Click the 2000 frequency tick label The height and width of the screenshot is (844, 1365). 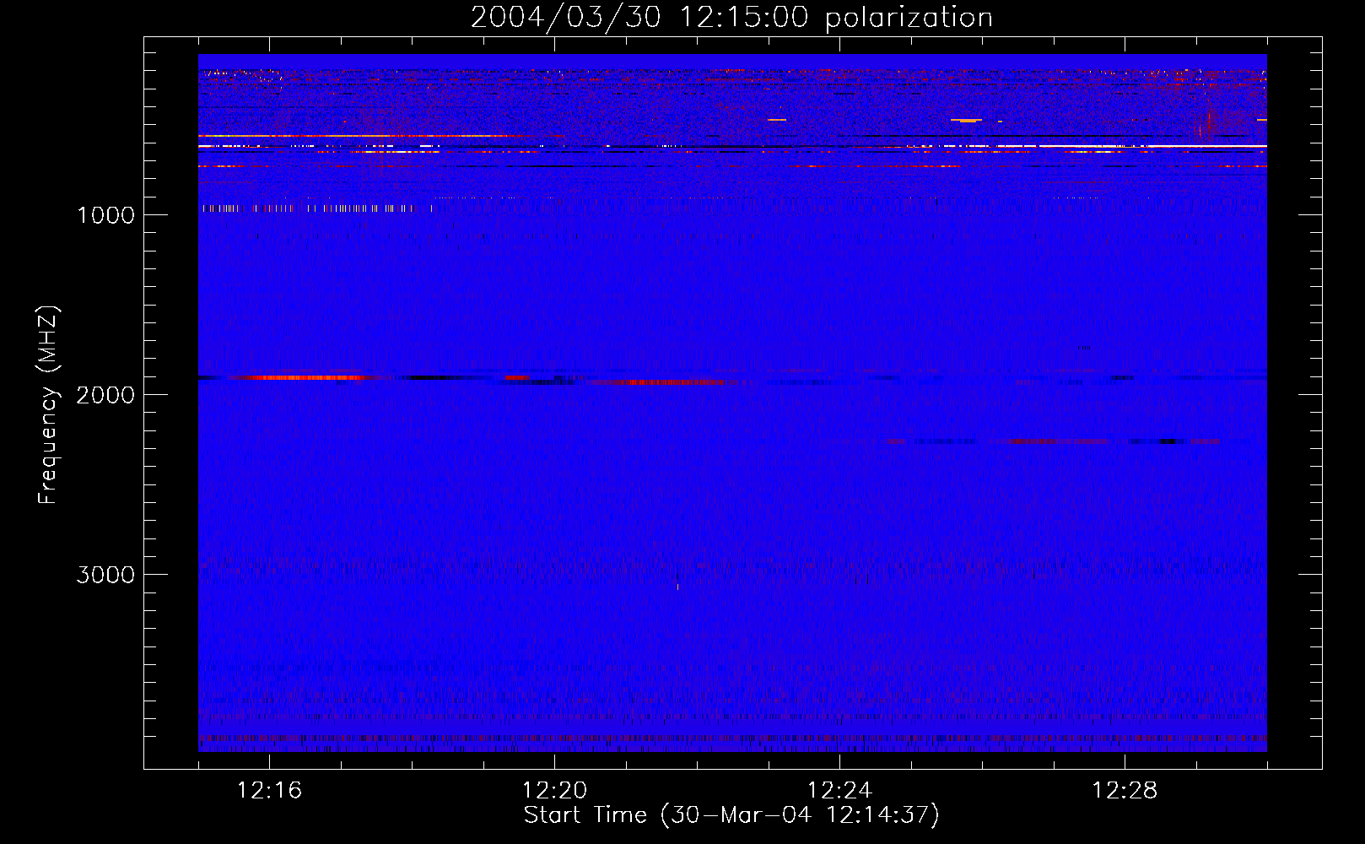106,395
